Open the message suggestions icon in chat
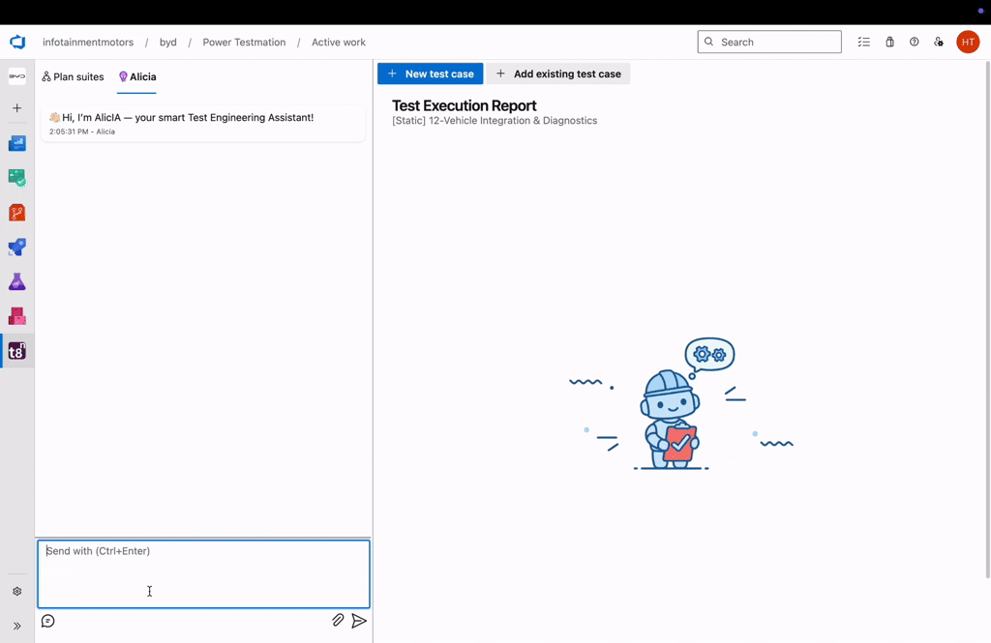The image size is (991, 643). tap(47, 620)
